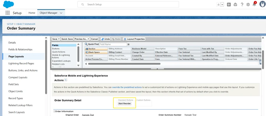Viewport: 266px width, 116px height.
Task: Open the Global Actions plus icon
Action: 229,5
